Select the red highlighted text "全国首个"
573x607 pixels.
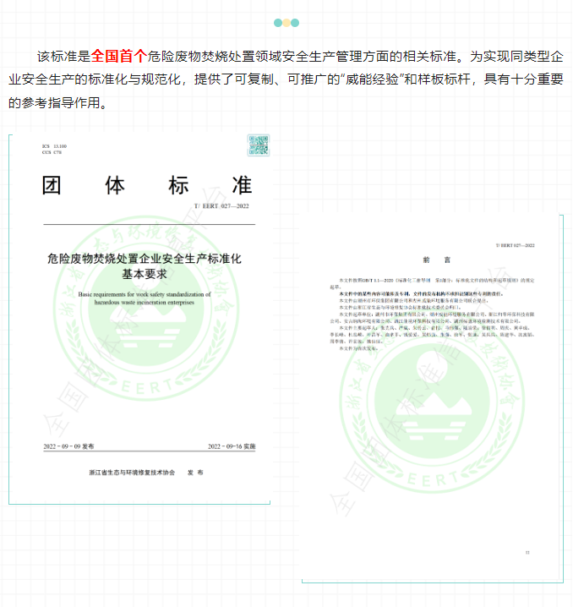[119, 56]
